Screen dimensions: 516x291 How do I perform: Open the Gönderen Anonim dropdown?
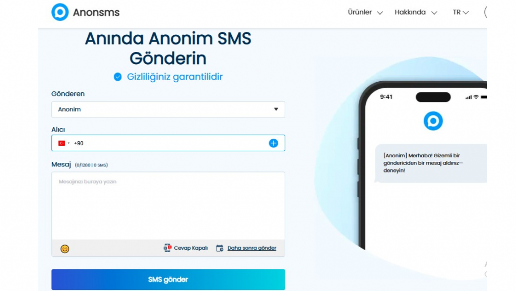168,109
